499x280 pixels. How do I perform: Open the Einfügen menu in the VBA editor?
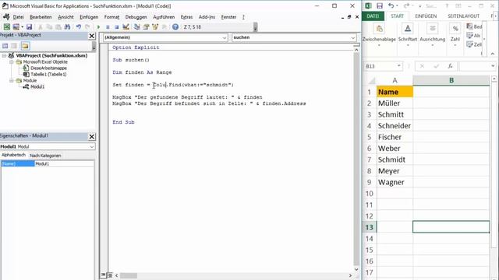(89, 17)
